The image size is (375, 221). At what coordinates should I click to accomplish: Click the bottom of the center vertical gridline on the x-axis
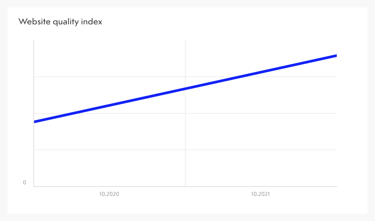pos(185,186)
